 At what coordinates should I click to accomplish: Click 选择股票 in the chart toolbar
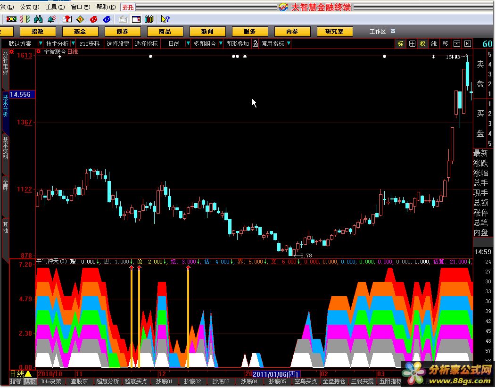(x=118, y=44)
